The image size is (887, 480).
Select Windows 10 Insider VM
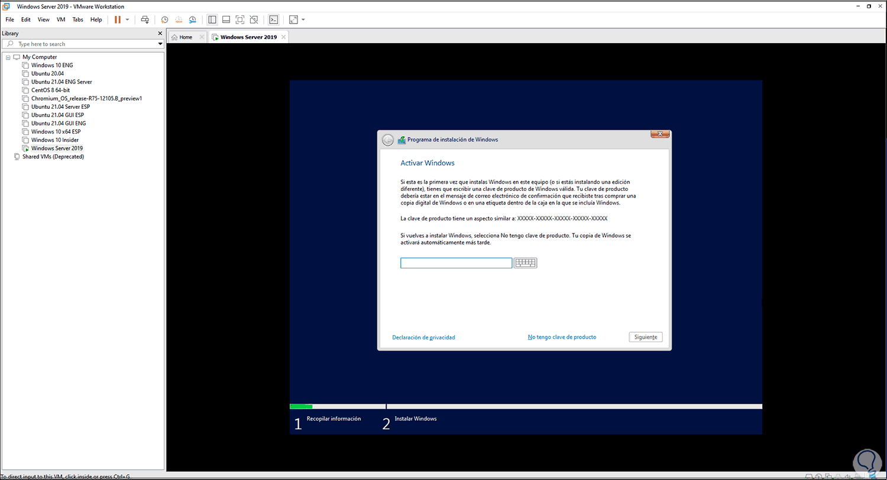54,140
